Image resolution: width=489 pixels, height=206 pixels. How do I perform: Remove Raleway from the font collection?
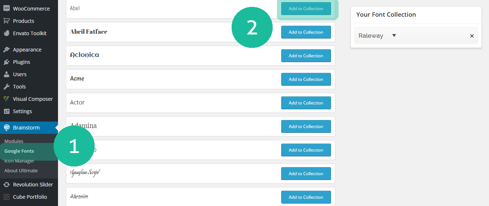[472, 36]
